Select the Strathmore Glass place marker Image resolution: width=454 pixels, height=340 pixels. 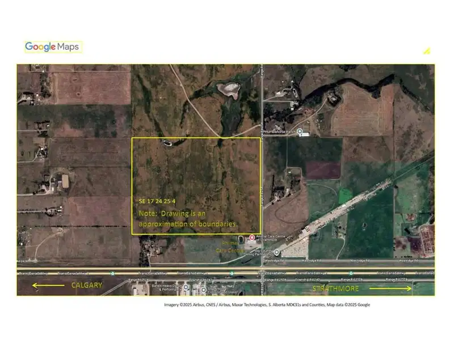point(204,291)
